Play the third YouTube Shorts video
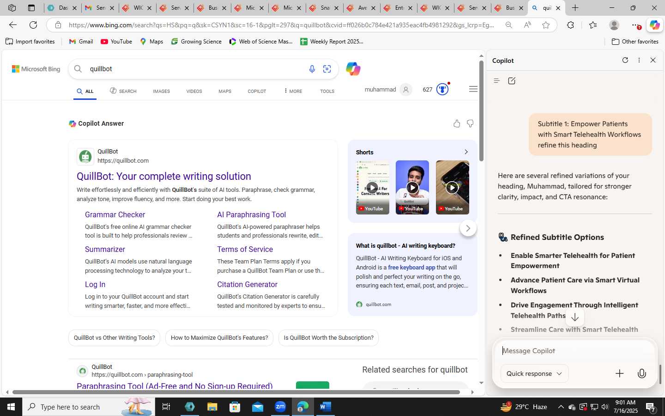Viewport: 665px width, 416px height. point(452,188)
